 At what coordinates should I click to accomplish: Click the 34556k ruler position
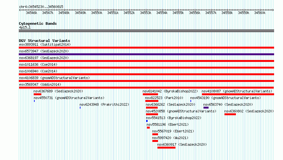195,13
